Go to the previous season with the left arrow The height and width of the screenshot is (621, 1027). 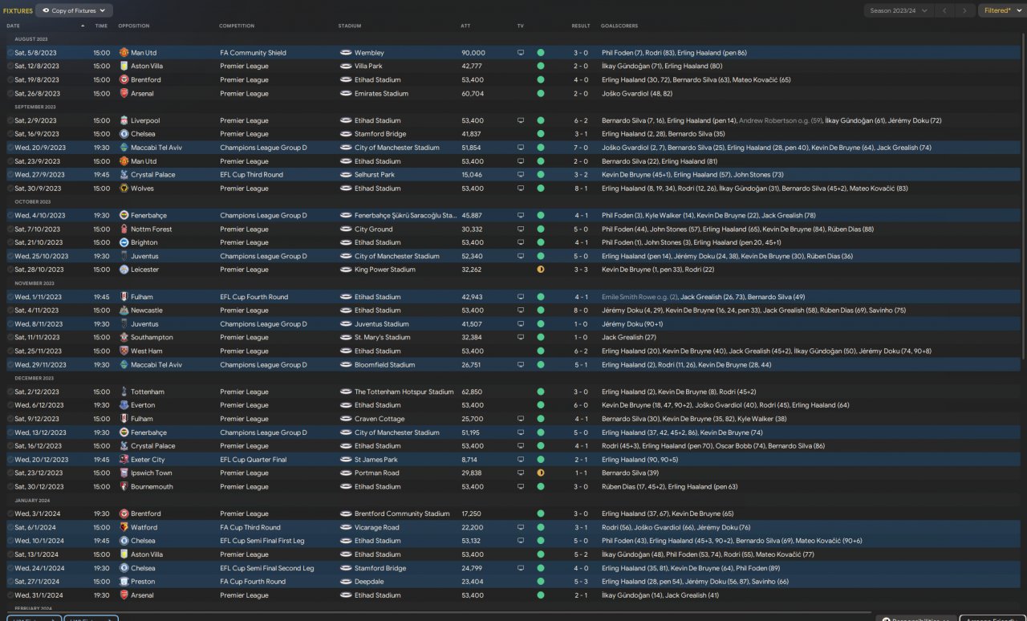(x=945, y=10)
